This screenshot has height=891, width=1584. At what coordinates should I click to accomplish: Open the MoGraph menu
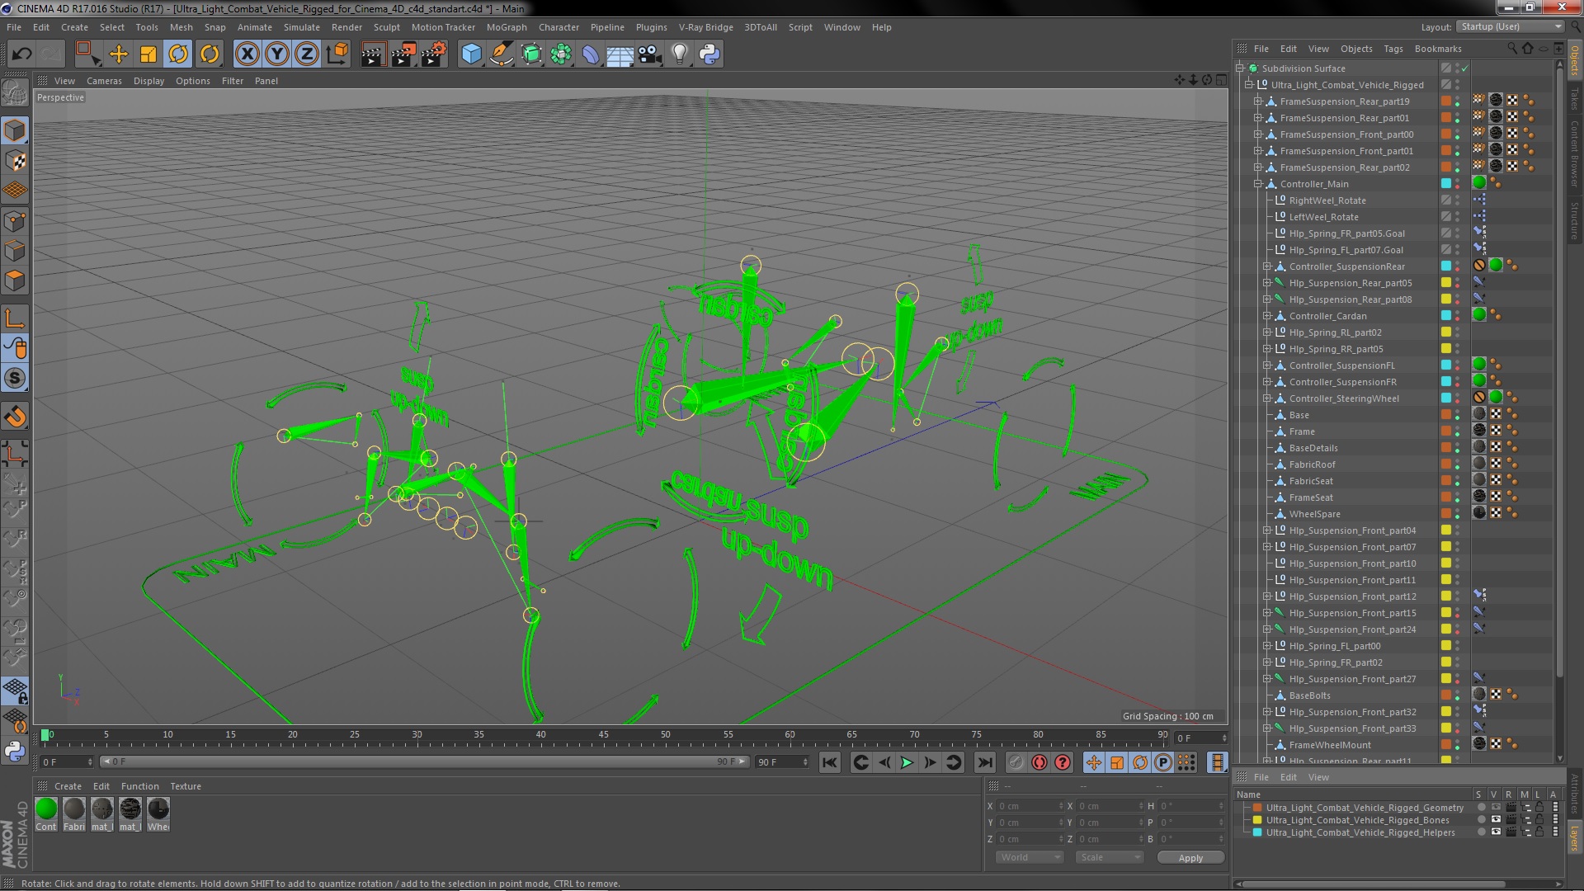tap(506, 27)
